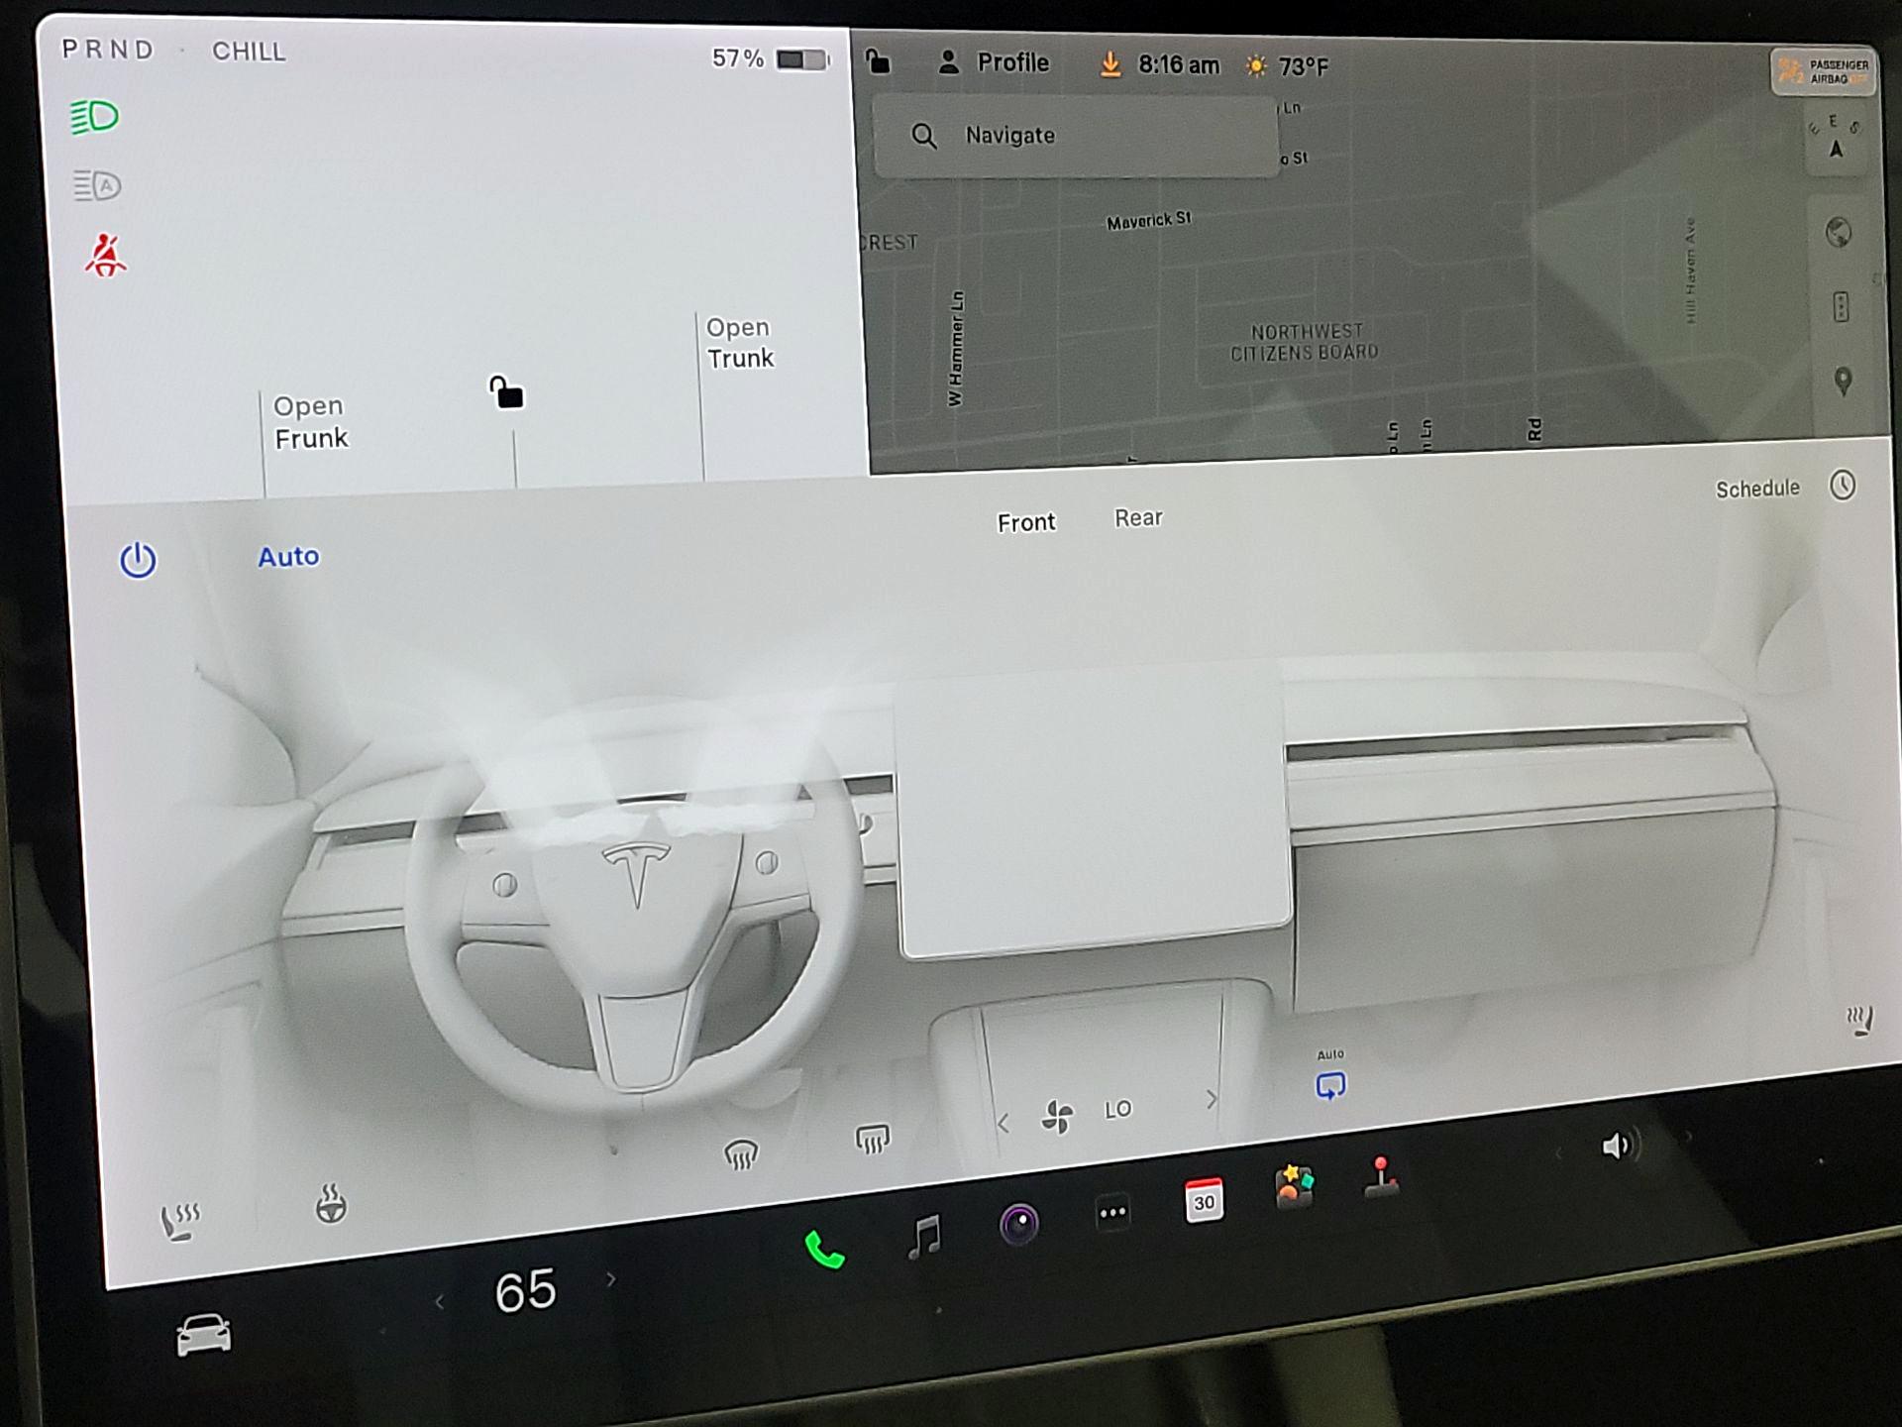Image resolution: width=1902 pixels, height=1427 pixels.
Task: Tap Northwest Citizens Board on the map
Action: (1305, 343)
